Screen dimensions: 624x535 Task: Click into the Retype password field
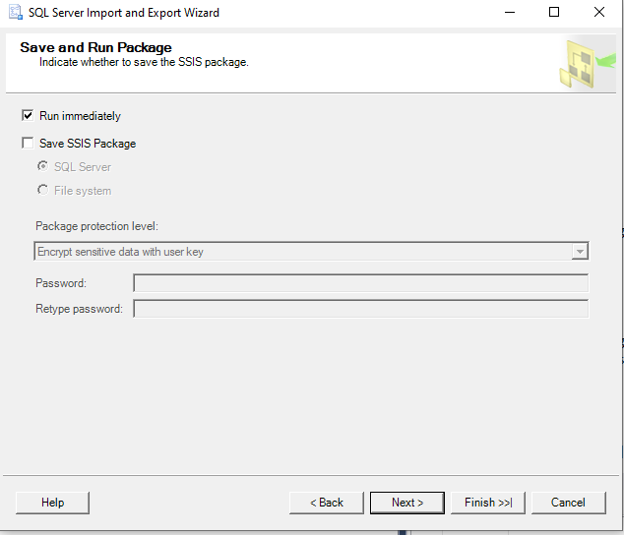(360, 309)
